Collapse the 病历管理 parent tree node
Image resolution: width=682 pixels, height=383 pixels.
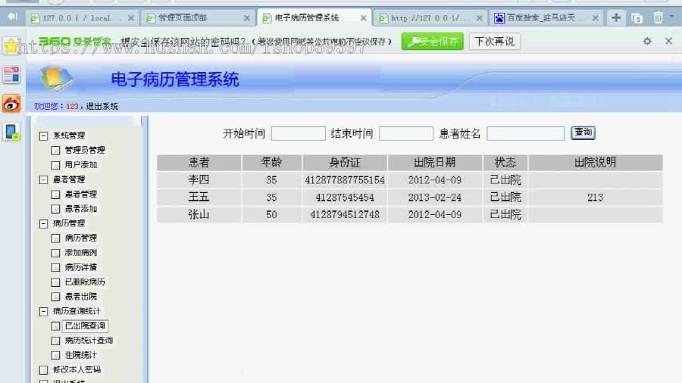(x=43, y=223)
